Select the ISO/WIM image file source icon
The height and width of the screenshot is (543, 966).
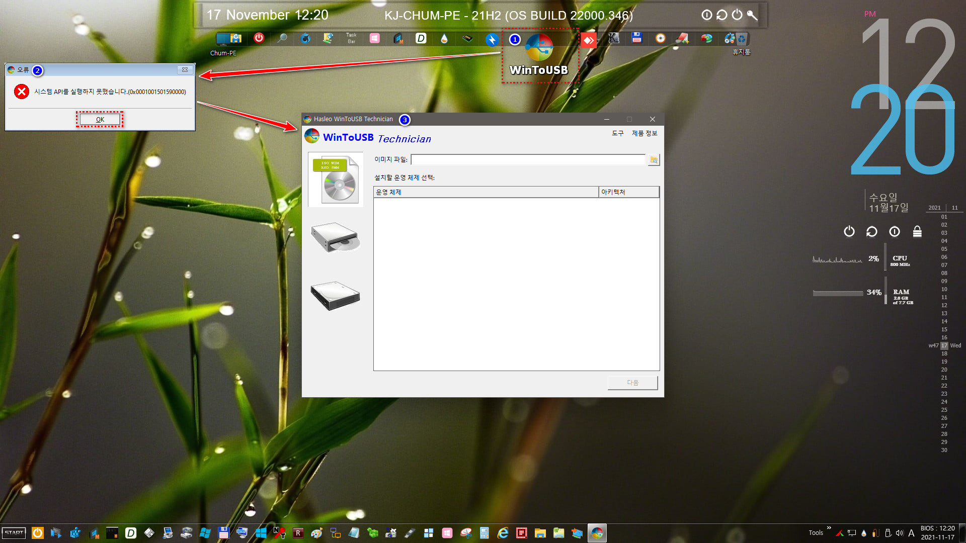336,179
